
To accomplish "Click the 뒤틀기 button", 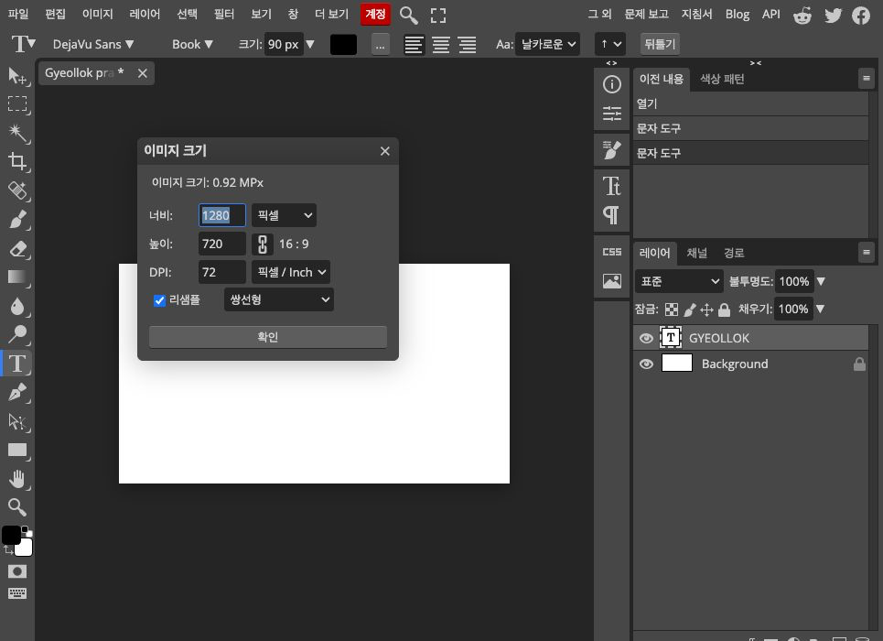I will pos(660,44).
